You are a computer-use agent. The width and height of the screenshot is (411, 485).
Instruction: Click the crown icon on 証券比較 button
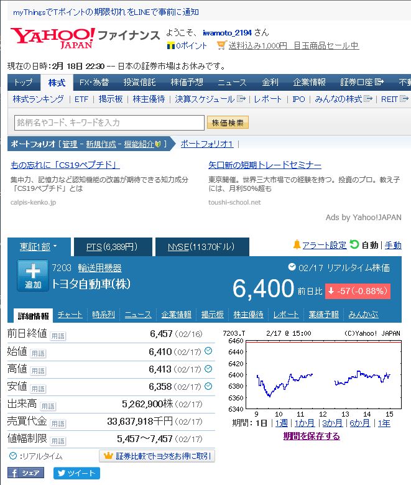point(108,456)
